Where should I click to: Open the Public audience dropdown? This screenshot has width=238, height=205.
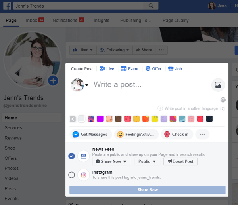[147, 161]
